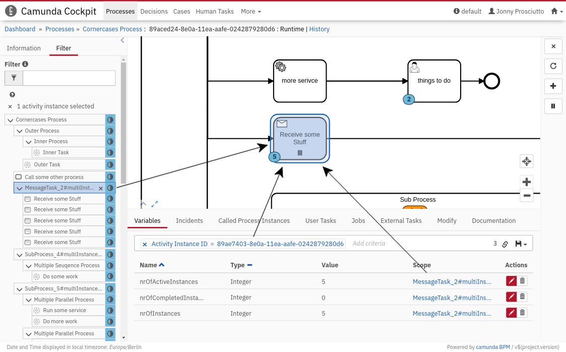Click the diagram zoom in plus button
Viewport: 566px width, 352px height.
pos(527,182)
